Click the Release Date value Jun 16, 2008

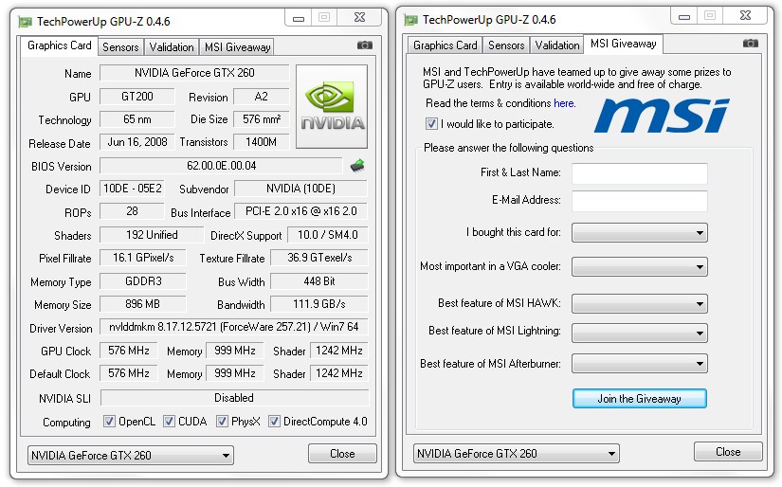[137, 141]
